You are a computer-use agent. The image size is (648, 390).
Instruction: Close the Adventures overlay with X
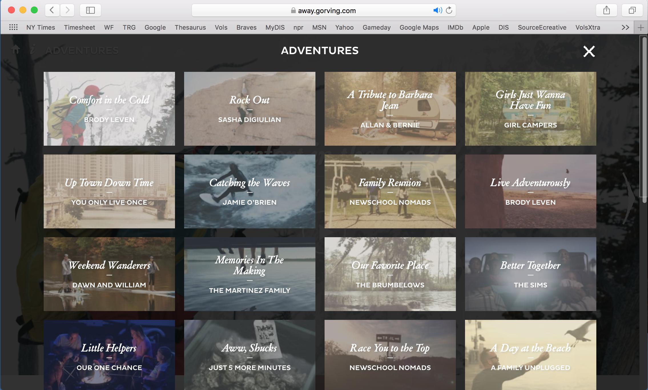point(589,52)
